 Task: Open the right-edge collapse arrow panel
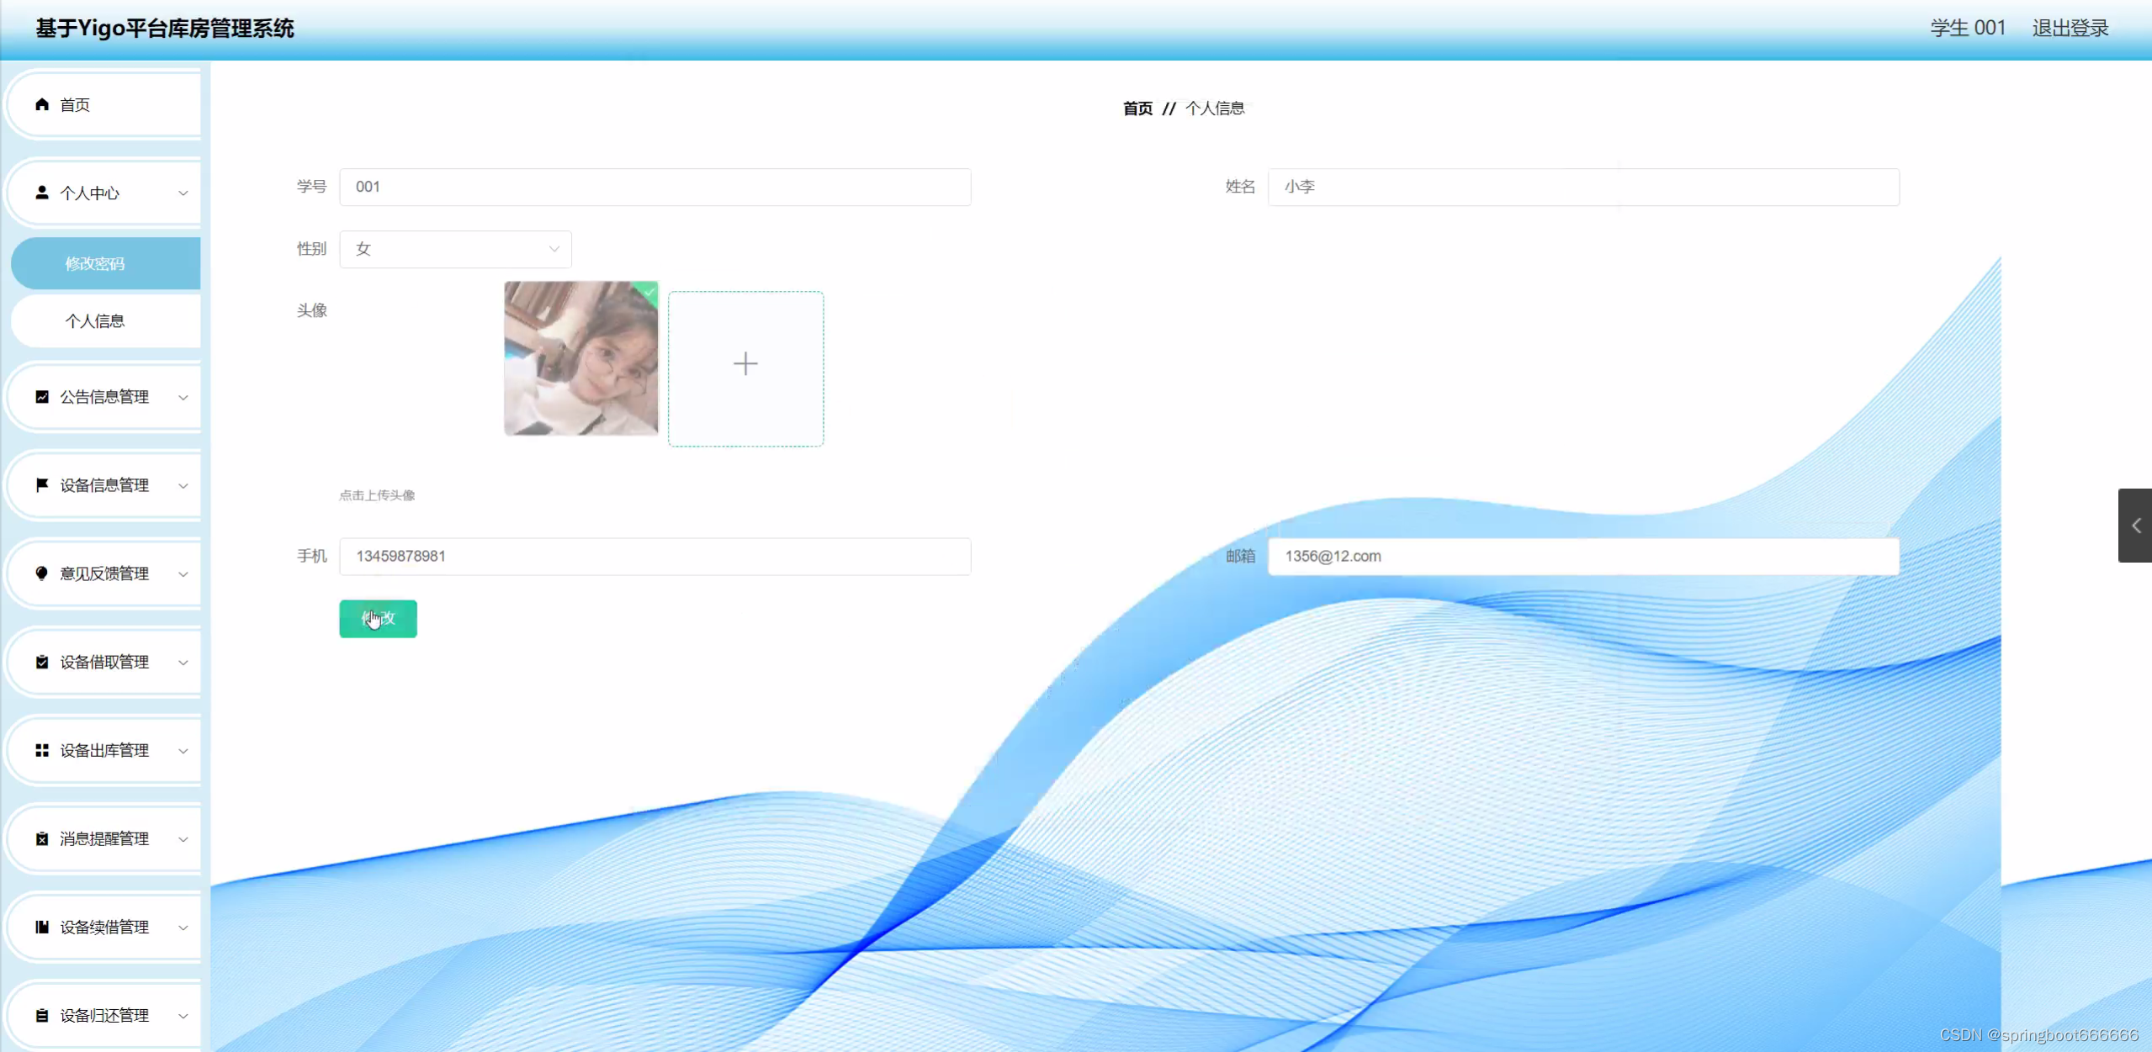2135,526
